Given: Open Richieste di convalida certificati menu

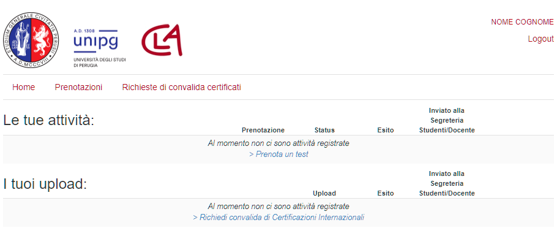Looking at the screenshot, I should [x=182, y=87].
